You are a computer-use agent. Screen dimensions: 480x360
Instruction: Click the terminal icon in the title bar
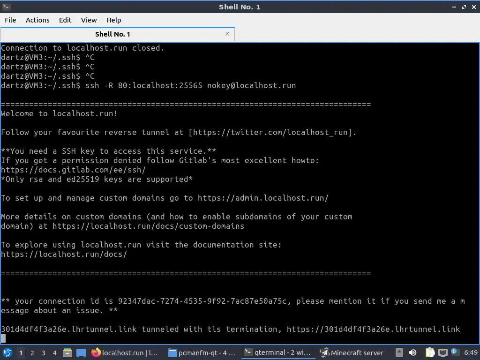coord(6,7)
